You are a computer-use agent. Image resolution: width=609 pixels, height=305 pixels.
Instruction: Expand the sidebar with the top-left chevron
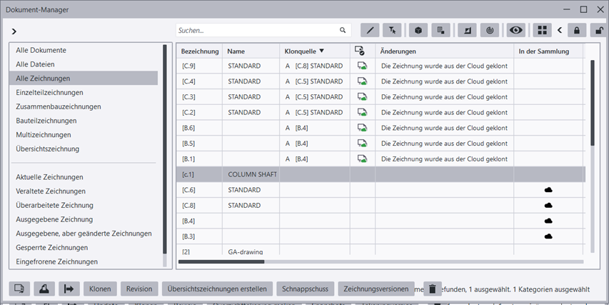pos(14,31)
